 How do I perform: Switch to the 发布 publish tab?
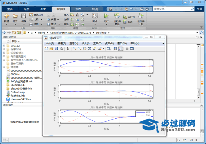(x=78, y=9)
